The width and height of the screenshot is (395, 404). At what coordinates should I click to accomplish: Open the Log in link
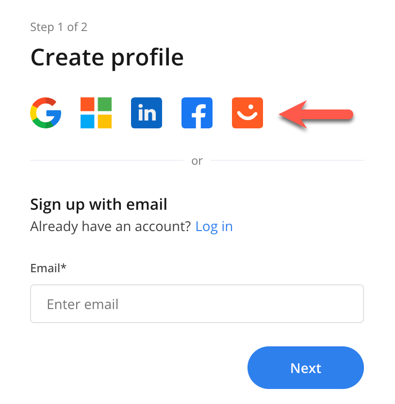[x=214, y=227]
